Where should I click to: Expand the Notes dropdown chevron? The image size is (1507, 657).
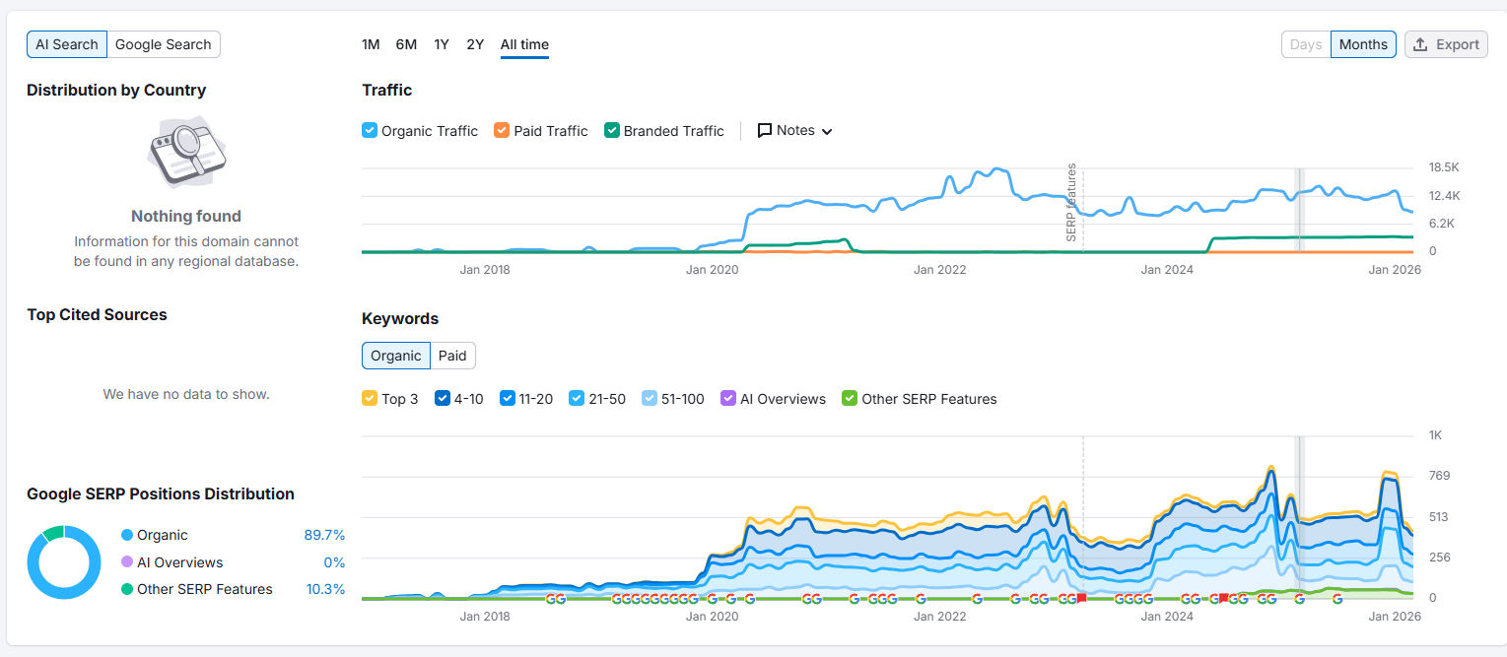[x=827, y=132]
